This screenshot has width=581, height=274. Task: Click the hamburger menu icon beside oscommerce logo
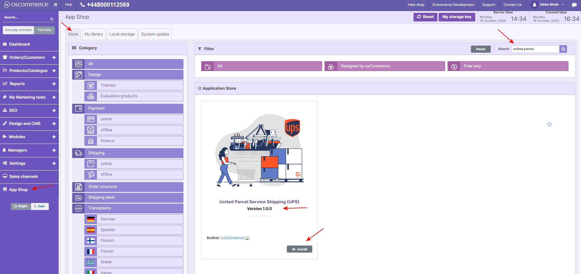pyautogui.click(x=56, y=5)
